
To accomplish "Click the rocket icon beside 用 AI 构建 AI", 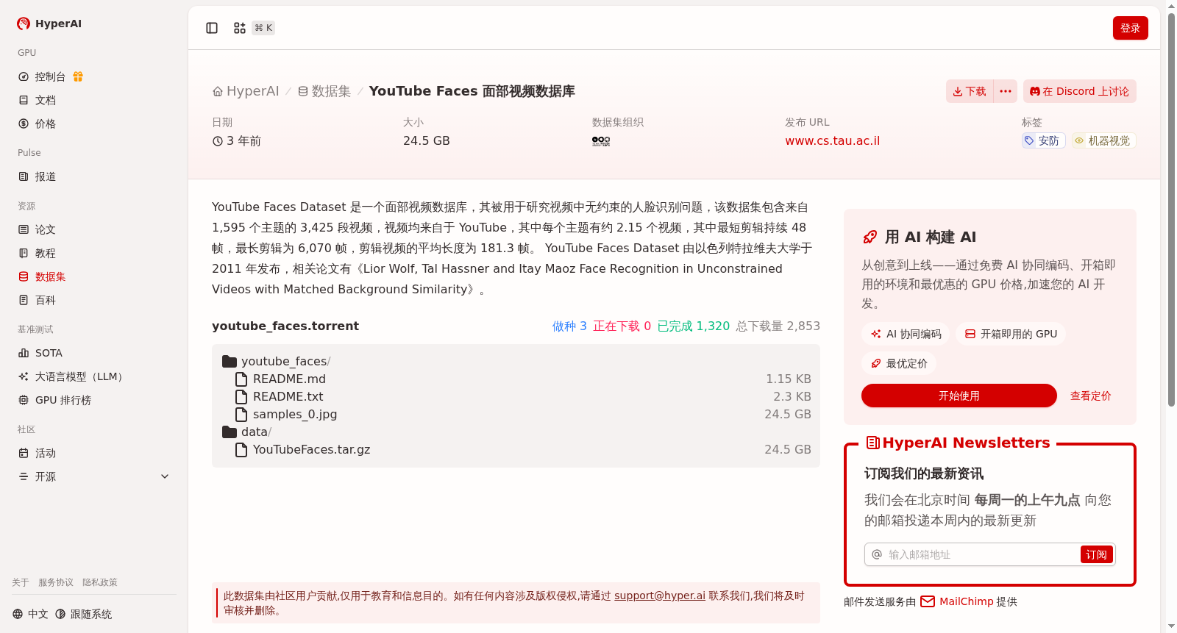I will [870, 237].
